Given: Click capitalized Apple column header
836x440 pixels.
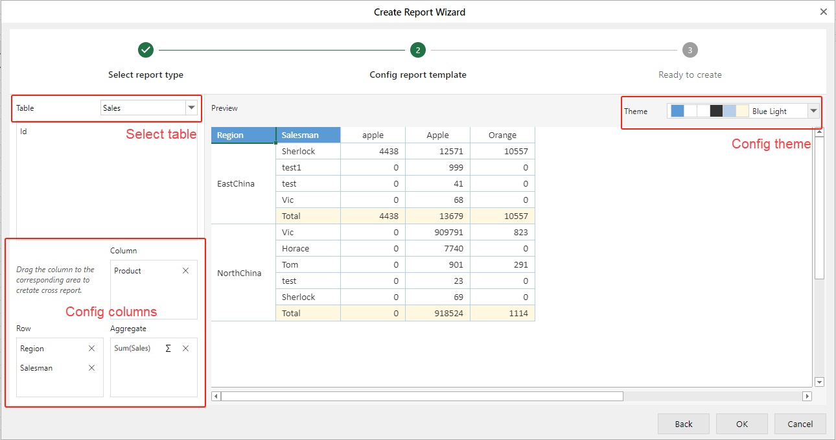Looking at the screenshot, I should [438, 135].
